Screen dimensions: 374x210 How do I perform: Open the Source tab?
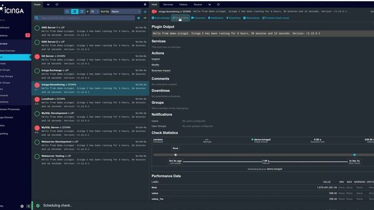198,5
